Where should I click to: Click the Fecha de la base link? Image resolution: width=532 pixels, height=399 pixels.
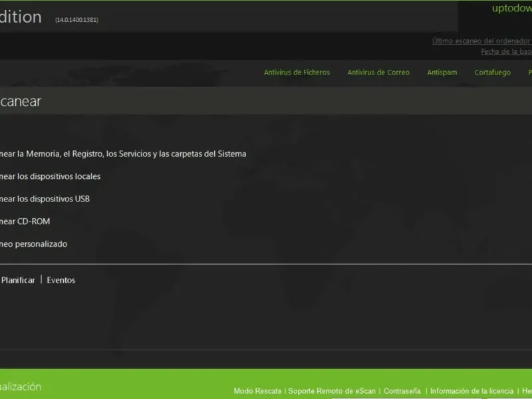click(506, 52)
